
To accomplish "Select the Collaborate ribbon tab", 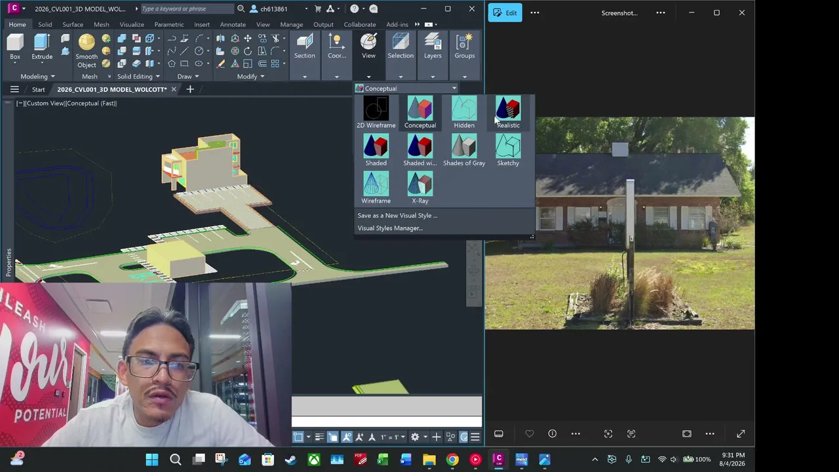I will pyautogui.click(x=360, y=25).
